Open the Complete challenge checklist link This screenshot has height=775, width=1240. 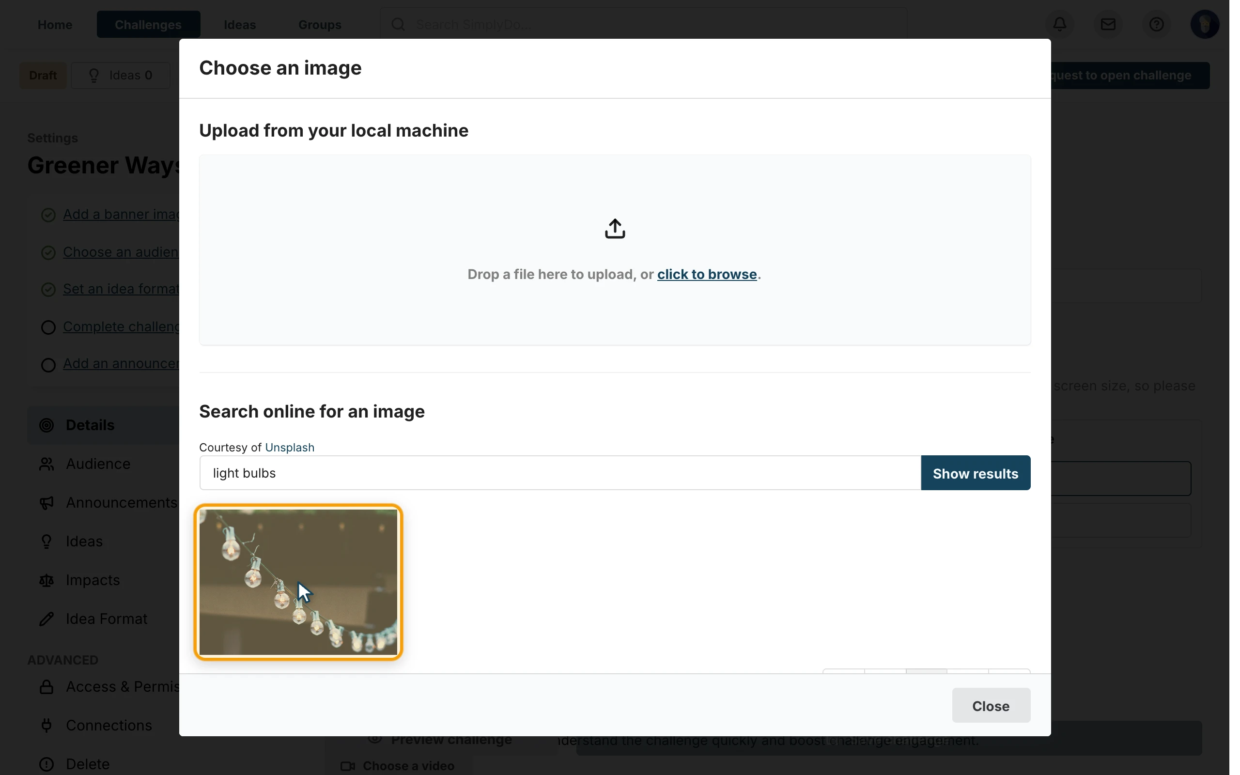tap(121, 326)
